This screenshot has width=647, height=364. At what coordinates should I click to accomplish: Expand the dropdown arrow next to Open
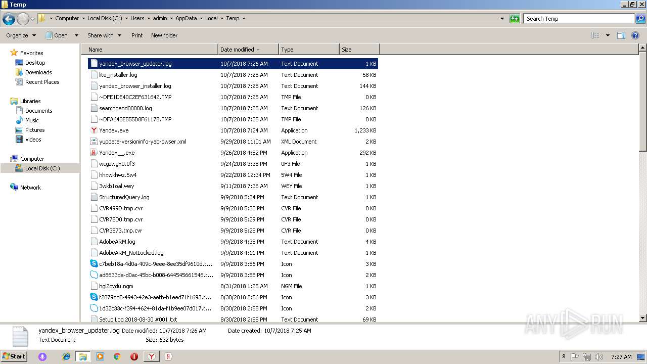pos(76,35)
